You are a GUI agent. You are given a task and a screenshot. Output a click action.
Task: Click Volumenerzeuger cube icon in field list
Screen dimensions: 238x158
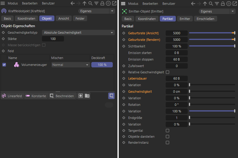pyautogui.click(x=17, y=65)
